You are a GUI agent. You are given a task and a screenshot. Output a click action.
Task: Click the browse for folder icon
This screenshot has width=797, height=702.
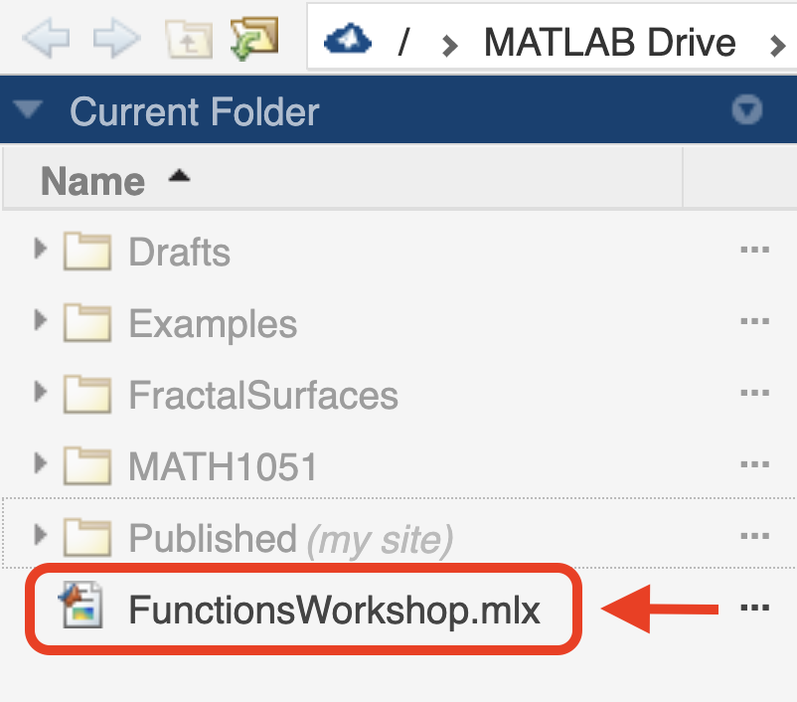(x=254, y=39)
